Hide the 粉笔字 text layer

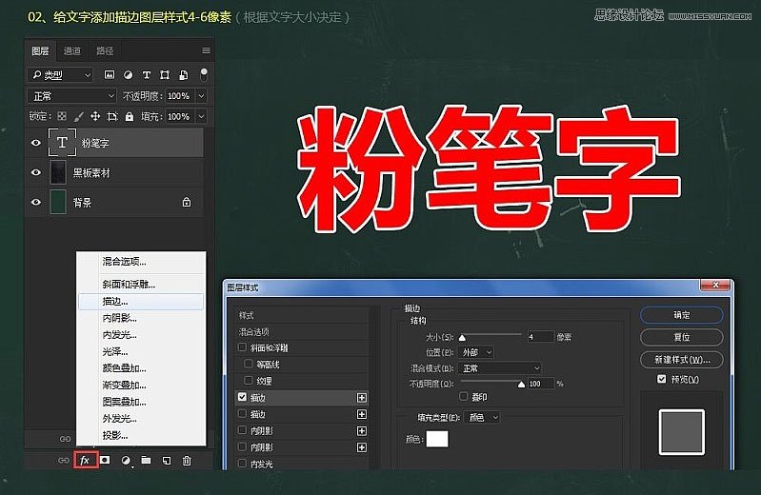pos(37,143)
